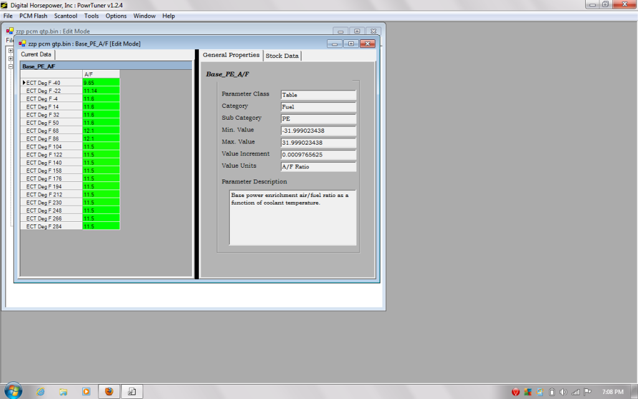Select the 9.65 cell for ECT Deg F -40
Screen dimensions: 638x399
101,83
